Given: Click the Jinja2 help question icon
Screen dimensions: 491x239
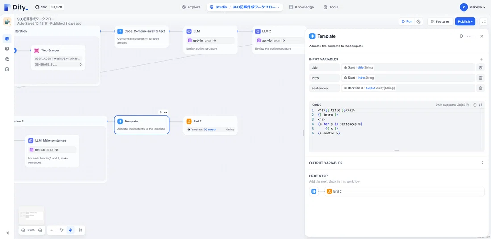Looking at the screenshot, I should tap(467, 105).
